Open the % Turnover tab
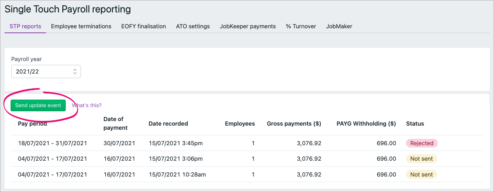 (x=301, y=26)
